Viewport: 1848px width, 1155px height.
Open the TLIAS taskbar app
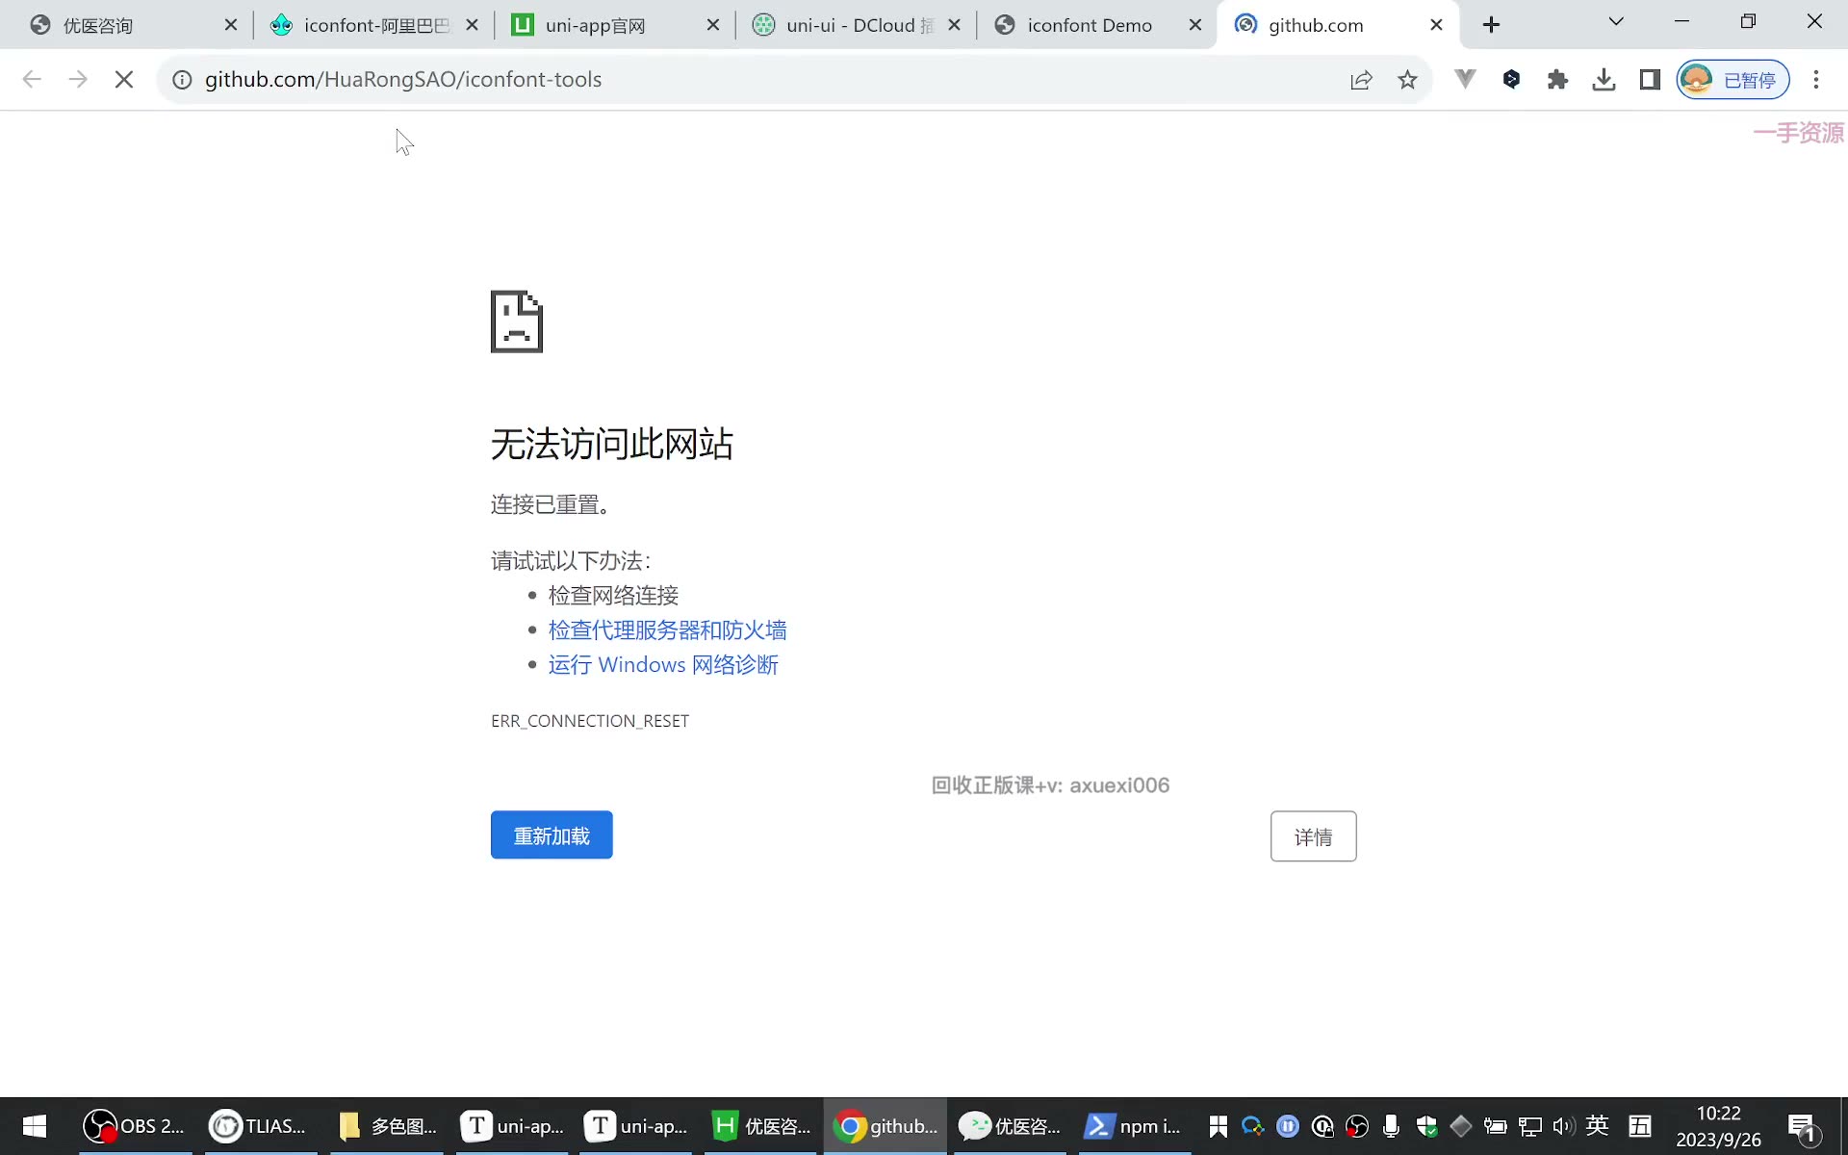(x=258, y=1126)
